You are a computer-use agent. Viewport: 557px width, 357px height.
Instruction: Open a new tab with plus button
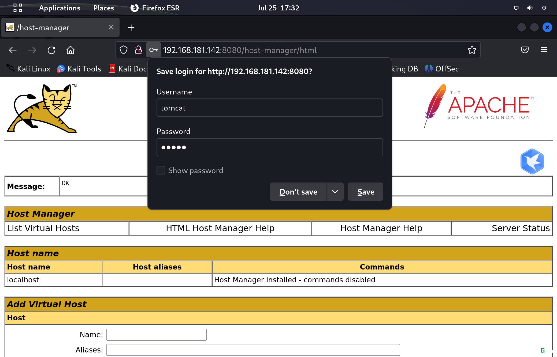tap(131, 28)
